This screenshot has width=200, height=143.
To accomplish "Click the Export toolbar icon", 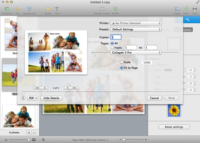I will (177, 9).
